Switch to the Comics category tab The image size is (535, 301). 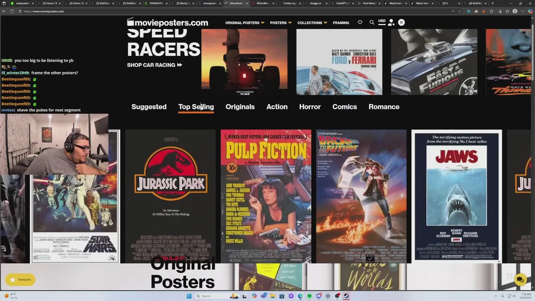344,107
